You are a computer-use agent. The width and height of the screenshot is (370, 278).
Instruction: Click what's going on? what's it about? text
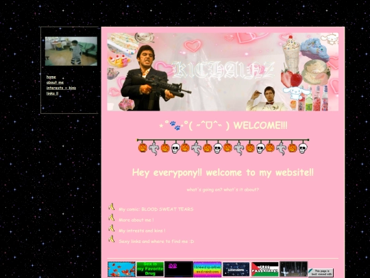pyautogui.click(x=223, y=189)
